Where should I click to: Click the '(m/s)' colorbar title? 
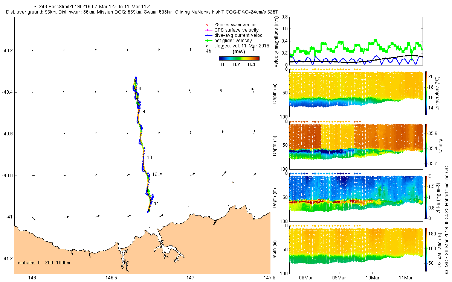click(239, 52)
